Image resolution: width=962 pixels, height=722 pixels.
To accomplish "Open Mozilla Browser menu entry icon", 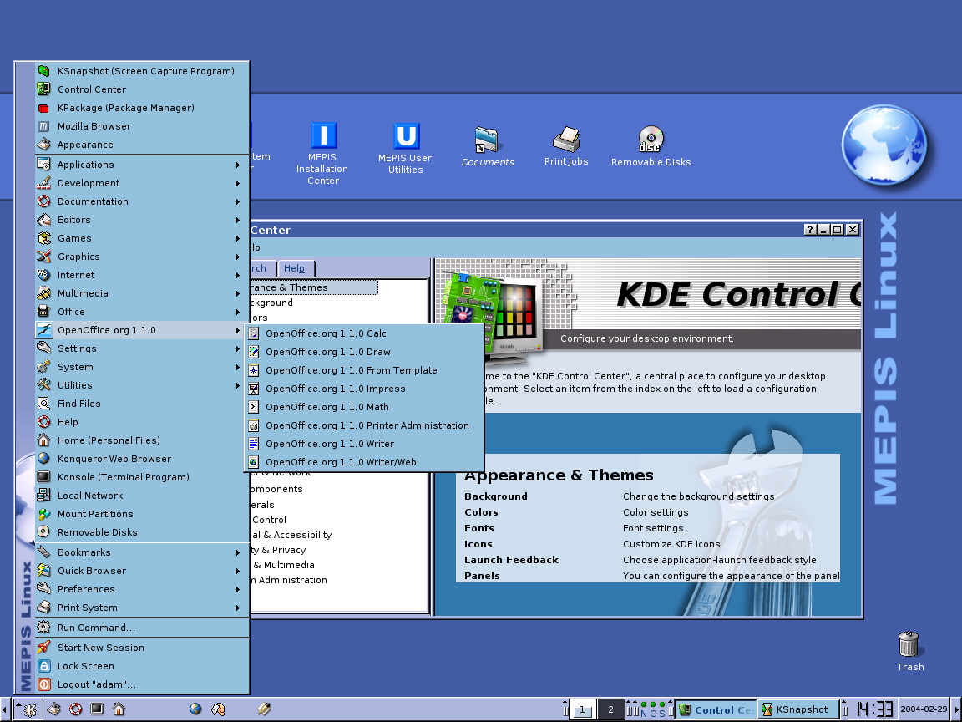I will tap(43, 126).
